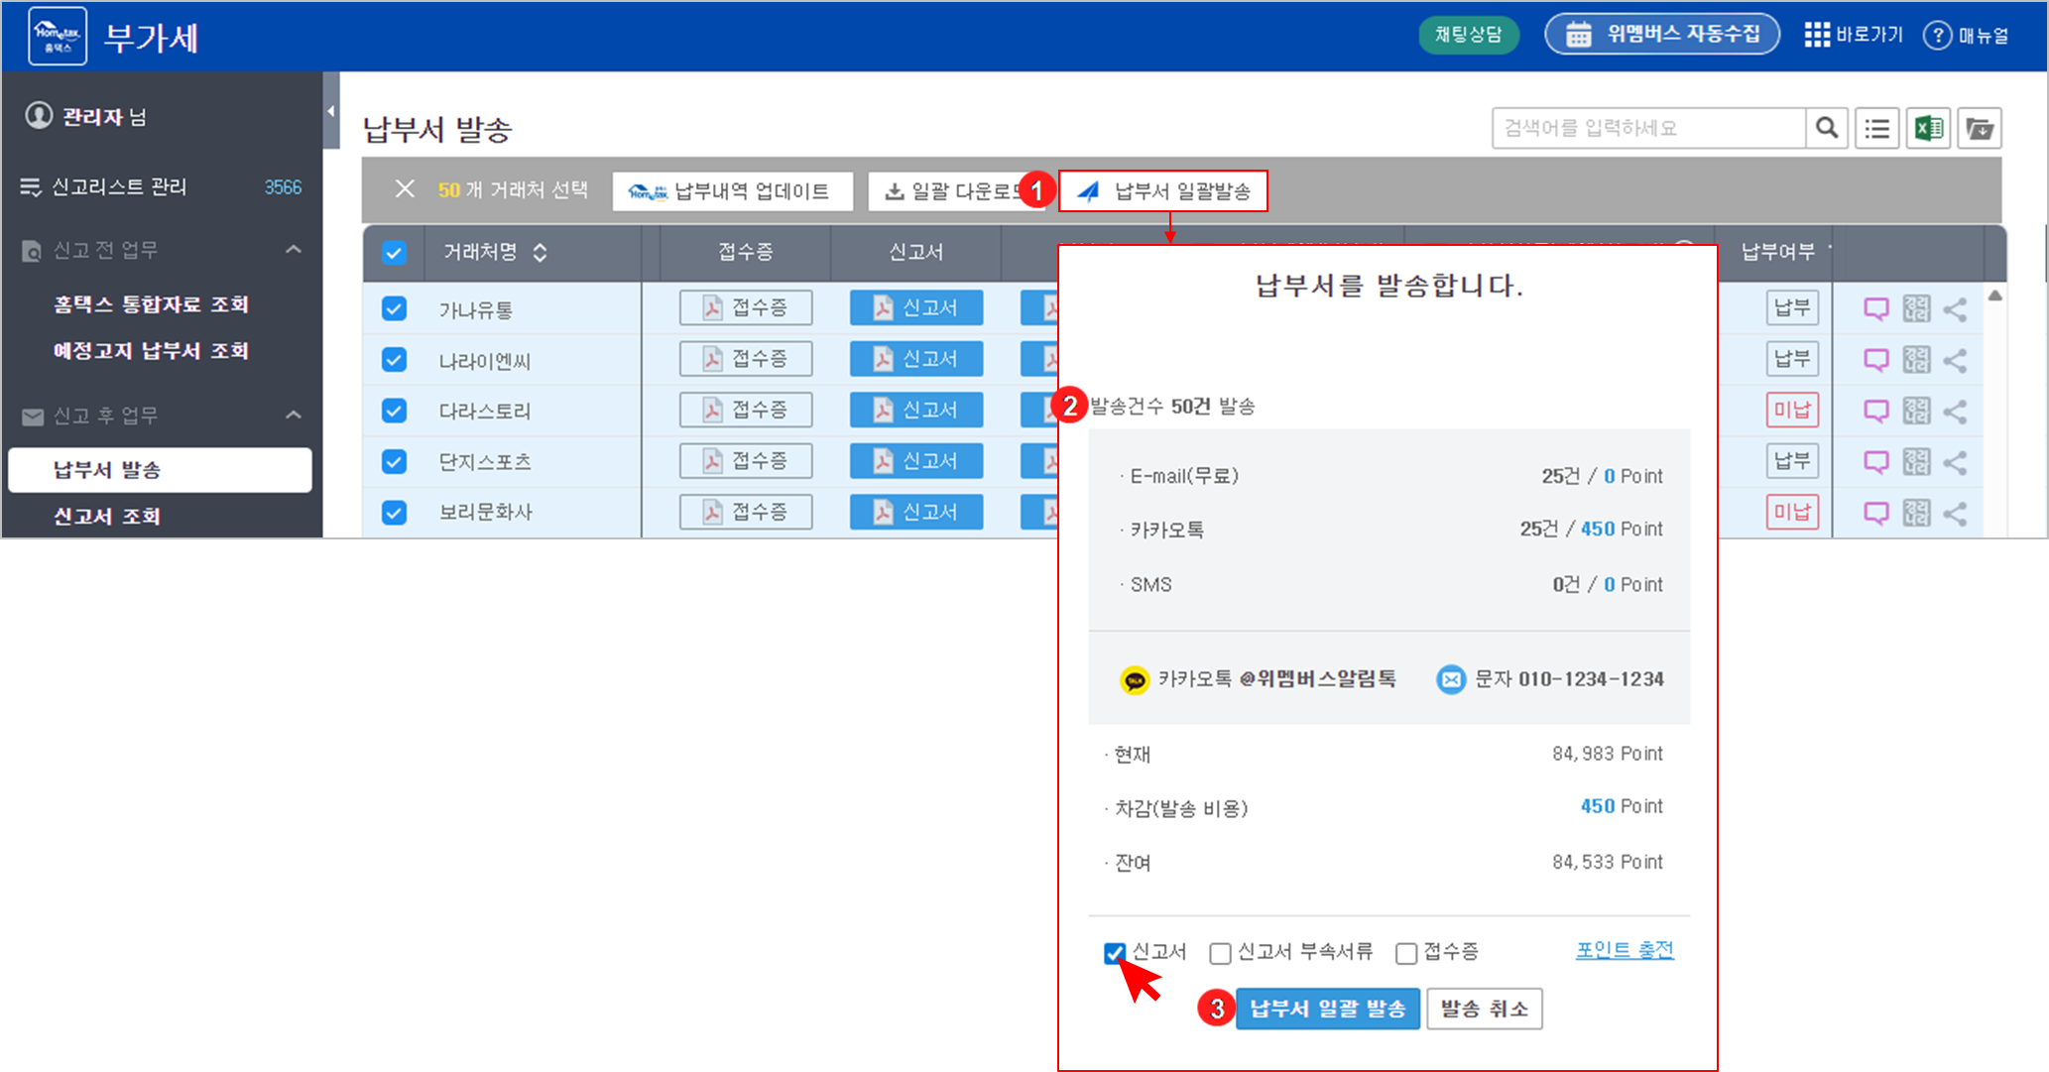
Task: Click share icon in 나라이엔씨 row
Action: [x=1955, y=360]
